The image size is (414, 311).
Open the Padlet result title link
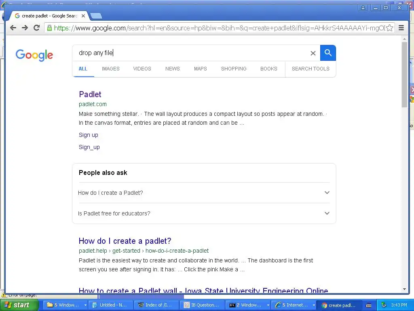90,94
